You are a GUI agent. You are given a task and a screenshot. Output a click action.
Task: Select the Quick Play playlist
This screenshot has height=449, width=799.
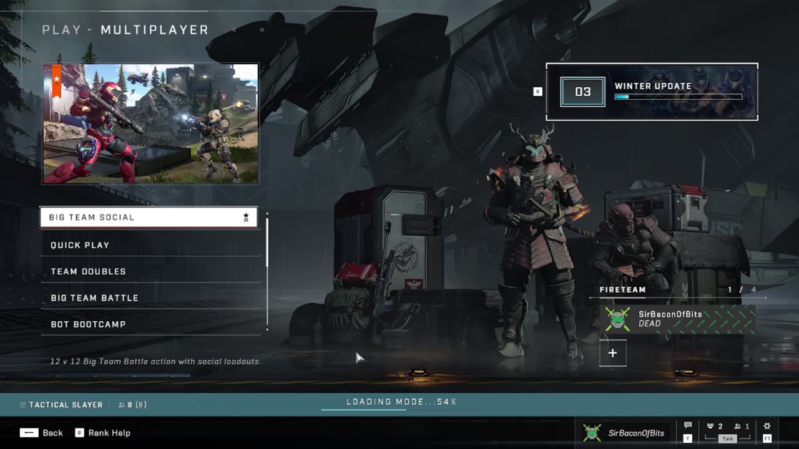[x=150, y=245]
